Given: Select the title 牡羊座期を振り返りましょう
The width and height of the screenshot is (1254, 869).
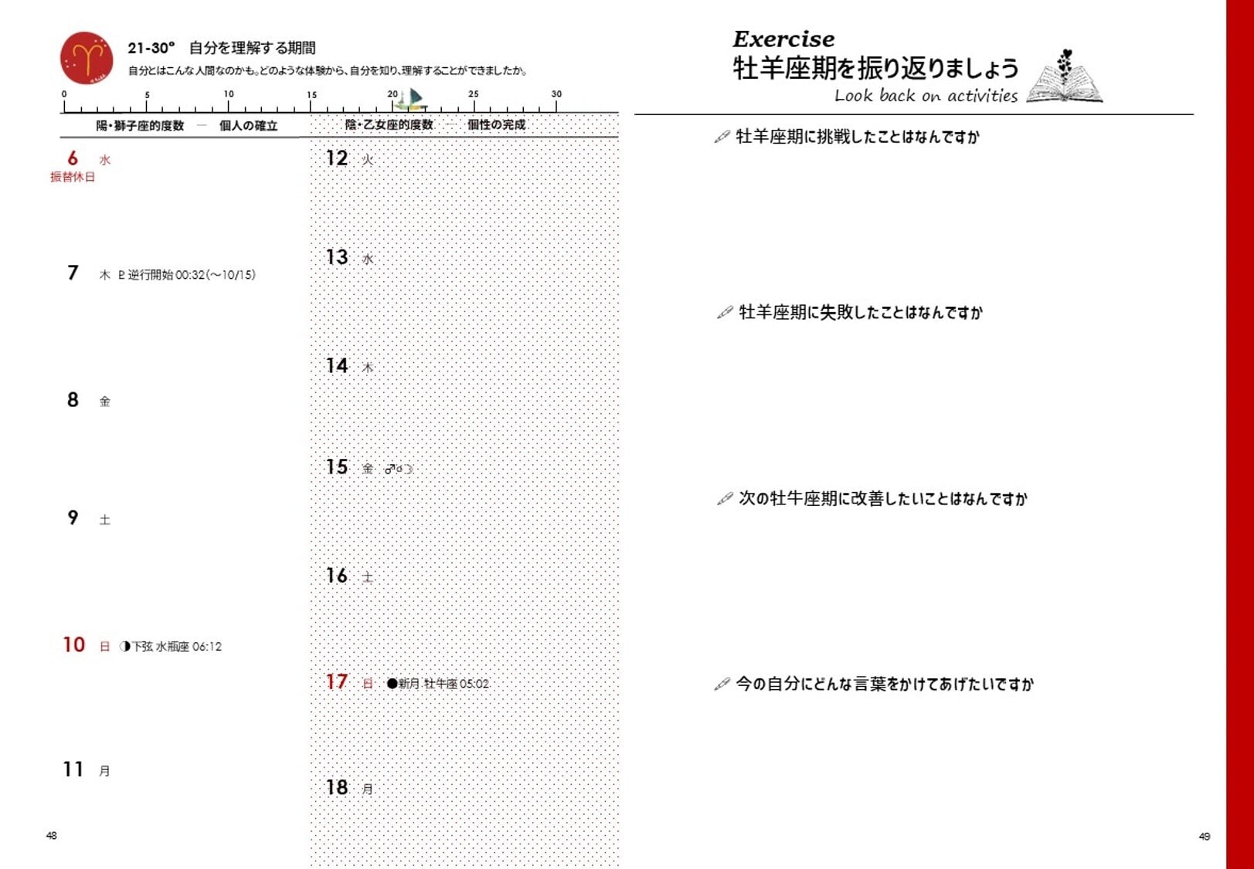Looking at the screenshot, I should pos(875,68).
